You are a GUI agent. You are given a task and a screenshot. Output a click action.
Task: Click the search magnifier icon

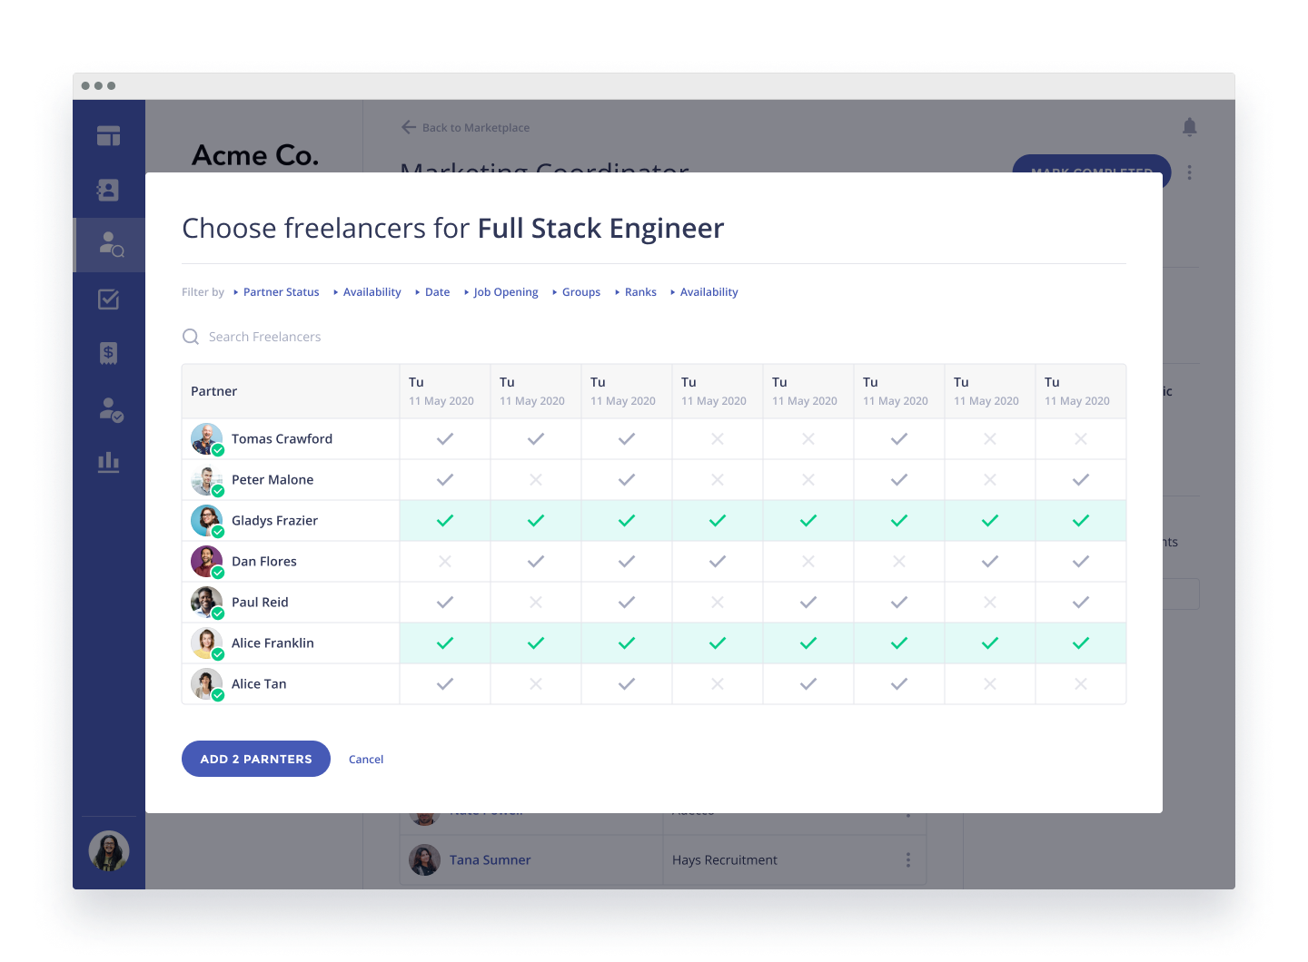pyautogui.click(x=191, y=337)
